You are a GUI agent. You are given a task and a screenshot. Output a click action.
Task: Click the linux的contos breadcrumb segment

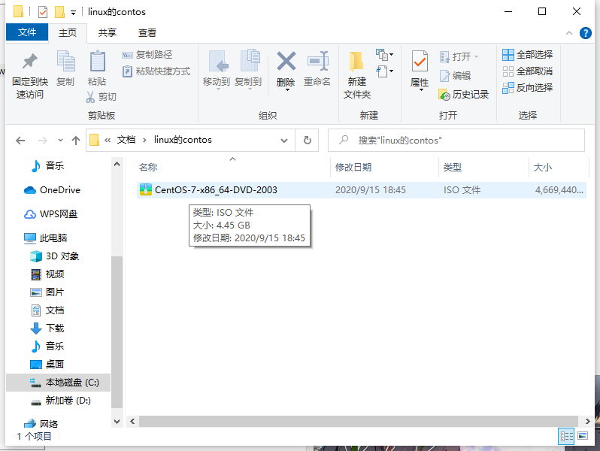[183, 140]
